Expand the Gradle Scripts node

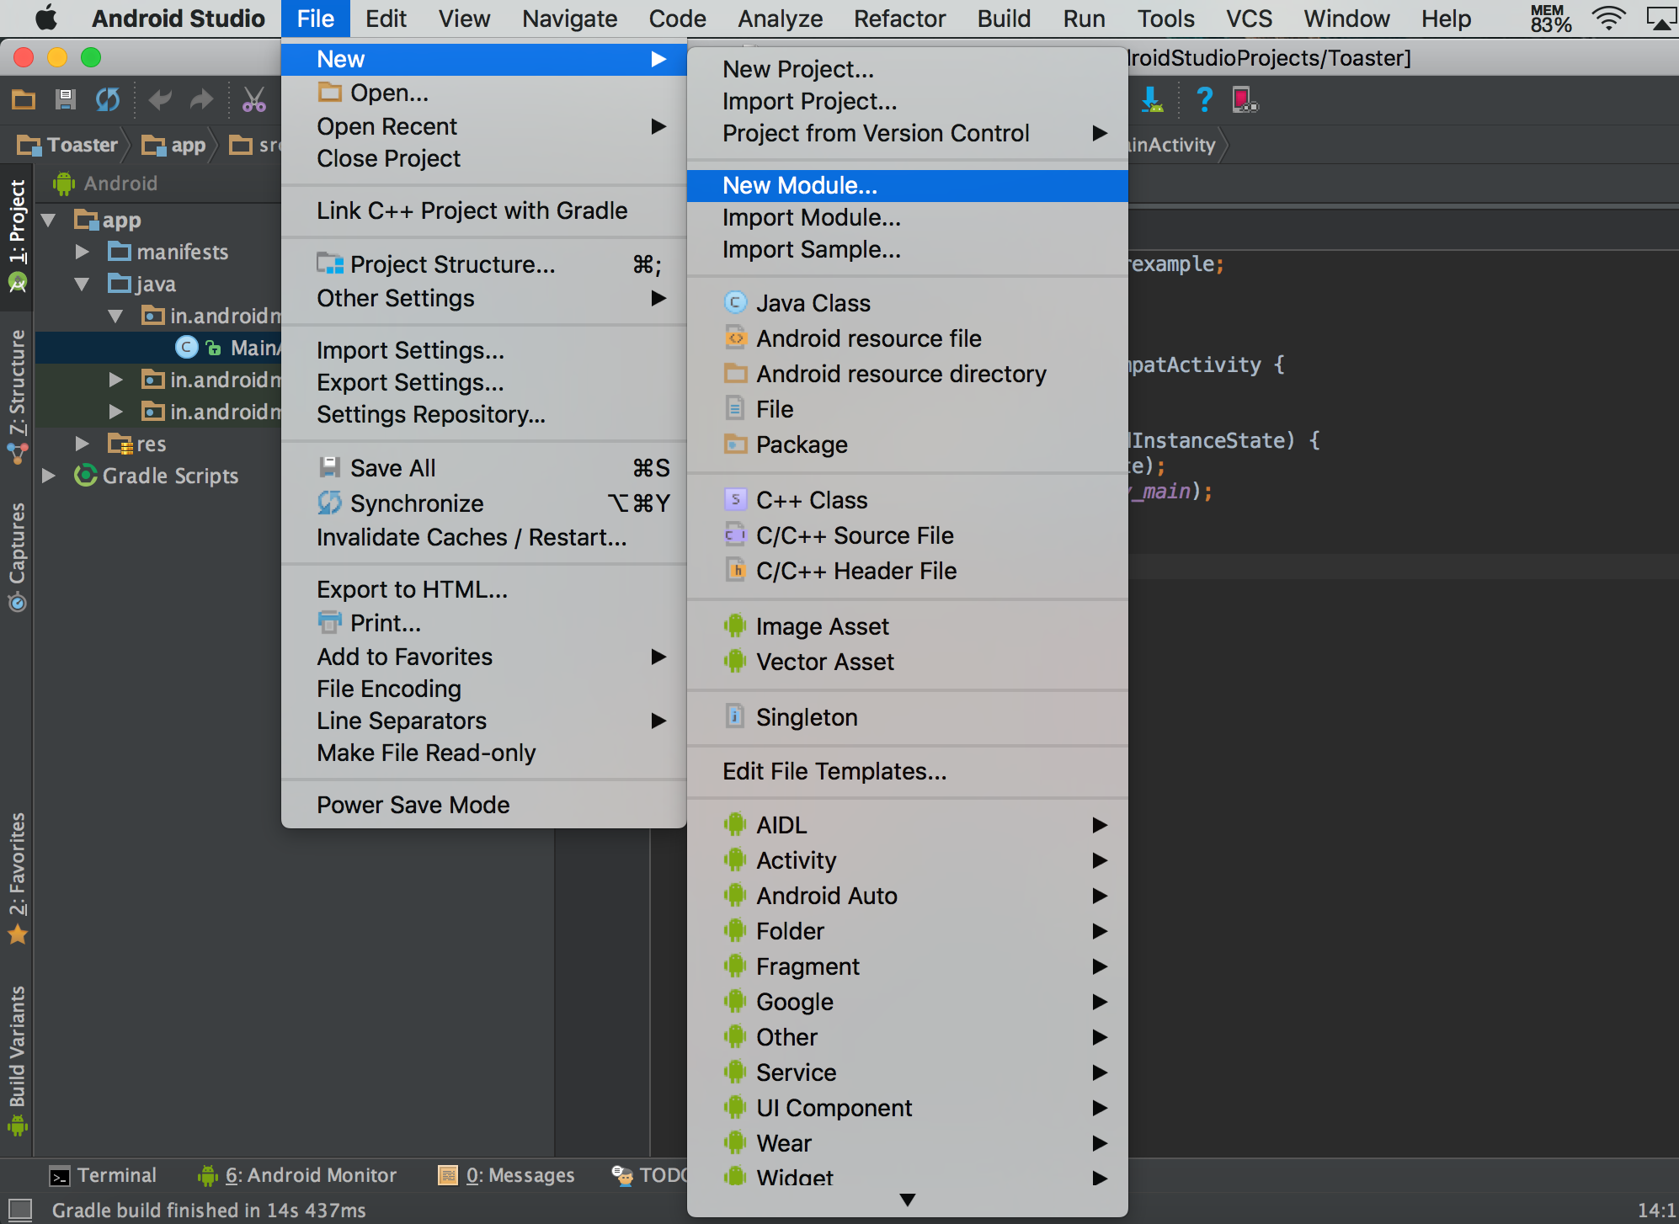48,476
